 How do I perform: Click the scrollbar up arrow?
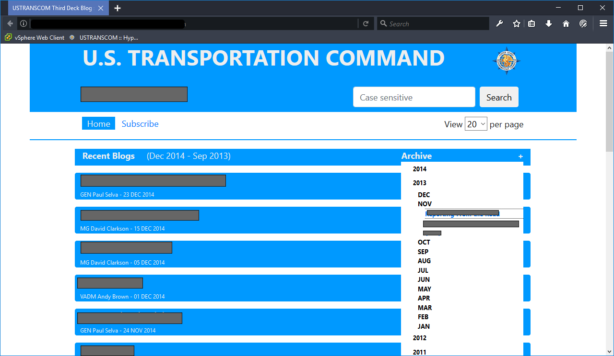pyautogui.click(x=610, y=47)
